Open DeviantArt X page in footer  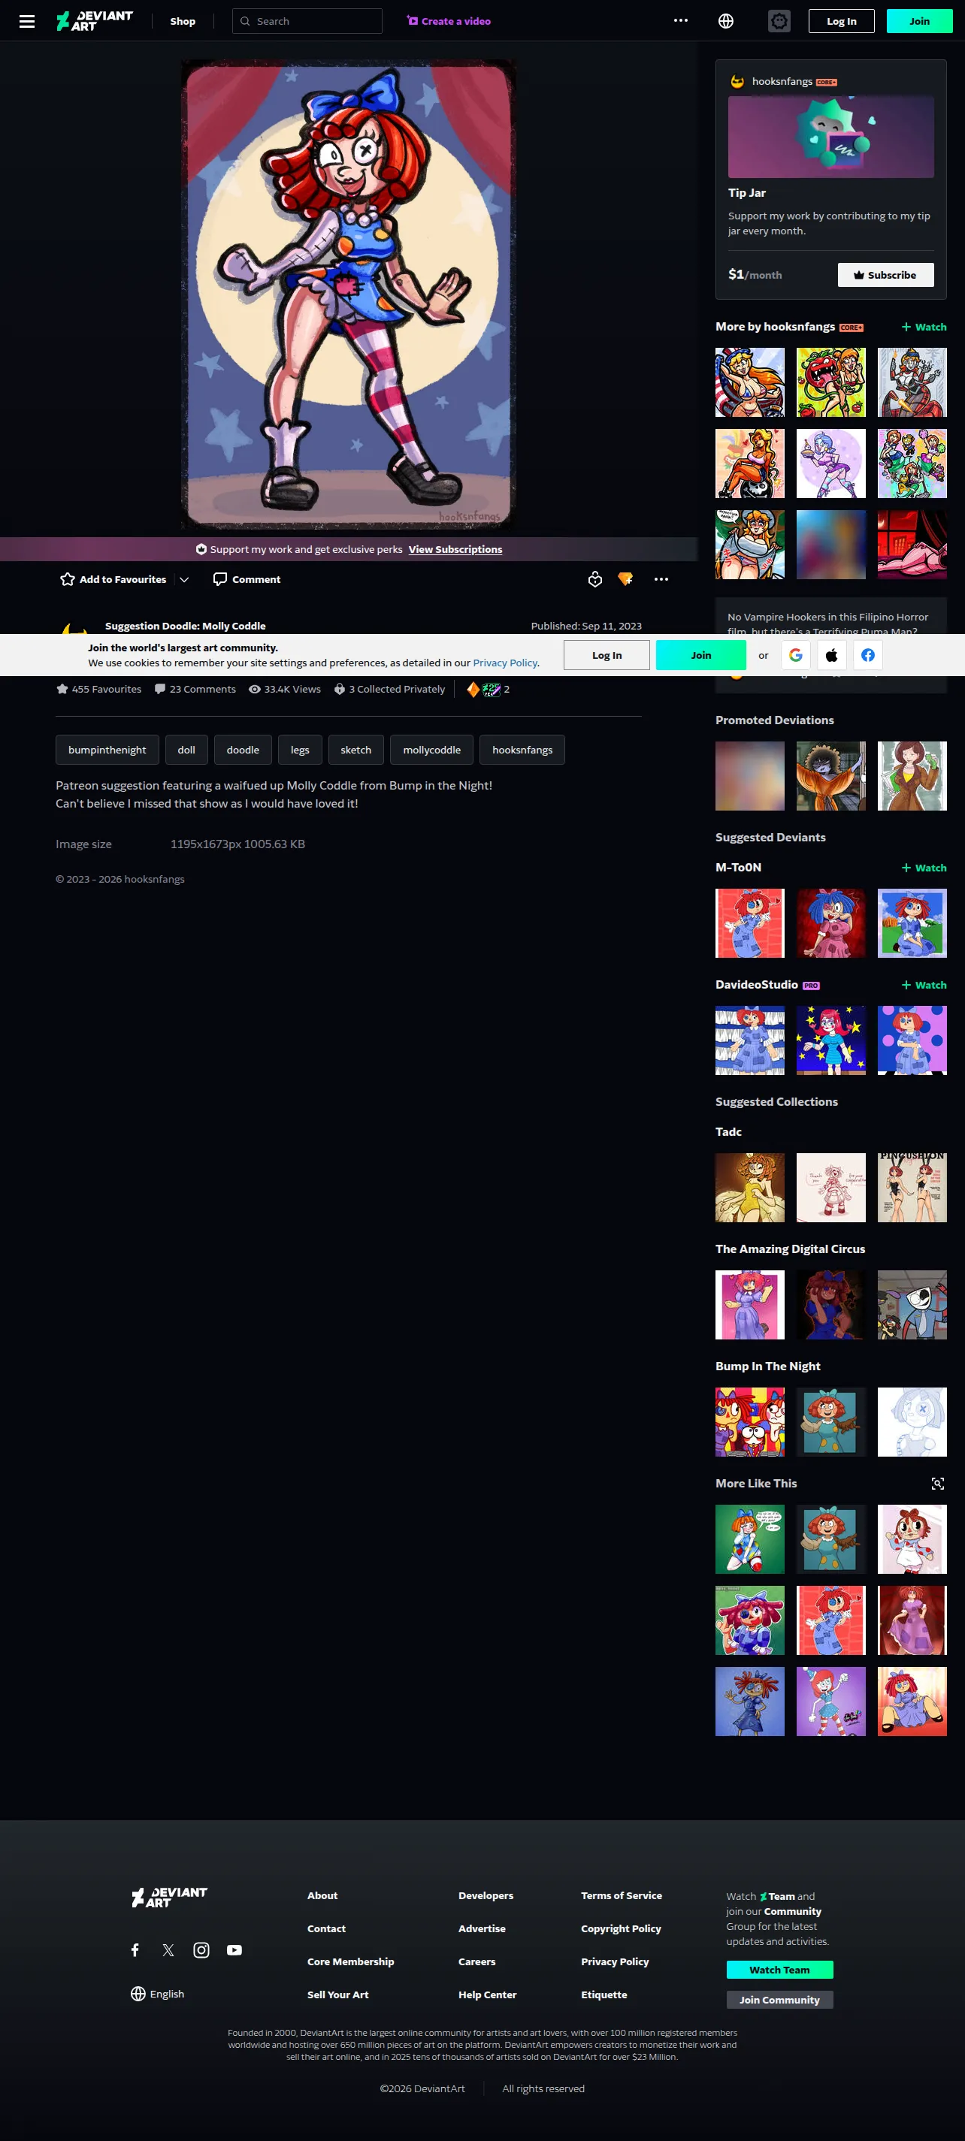point(168,1950)
